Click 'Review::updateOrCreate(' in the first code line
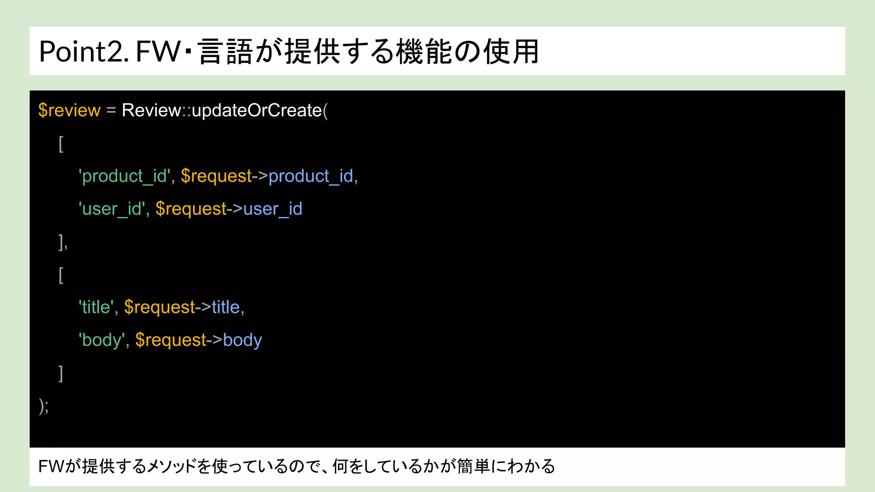The width and height of the screenshot is (875, 492). [225, 111]
